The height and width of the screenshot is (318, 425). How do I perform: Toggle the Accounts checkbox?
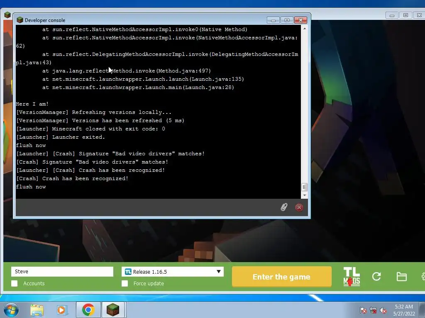tap(15, 283)
